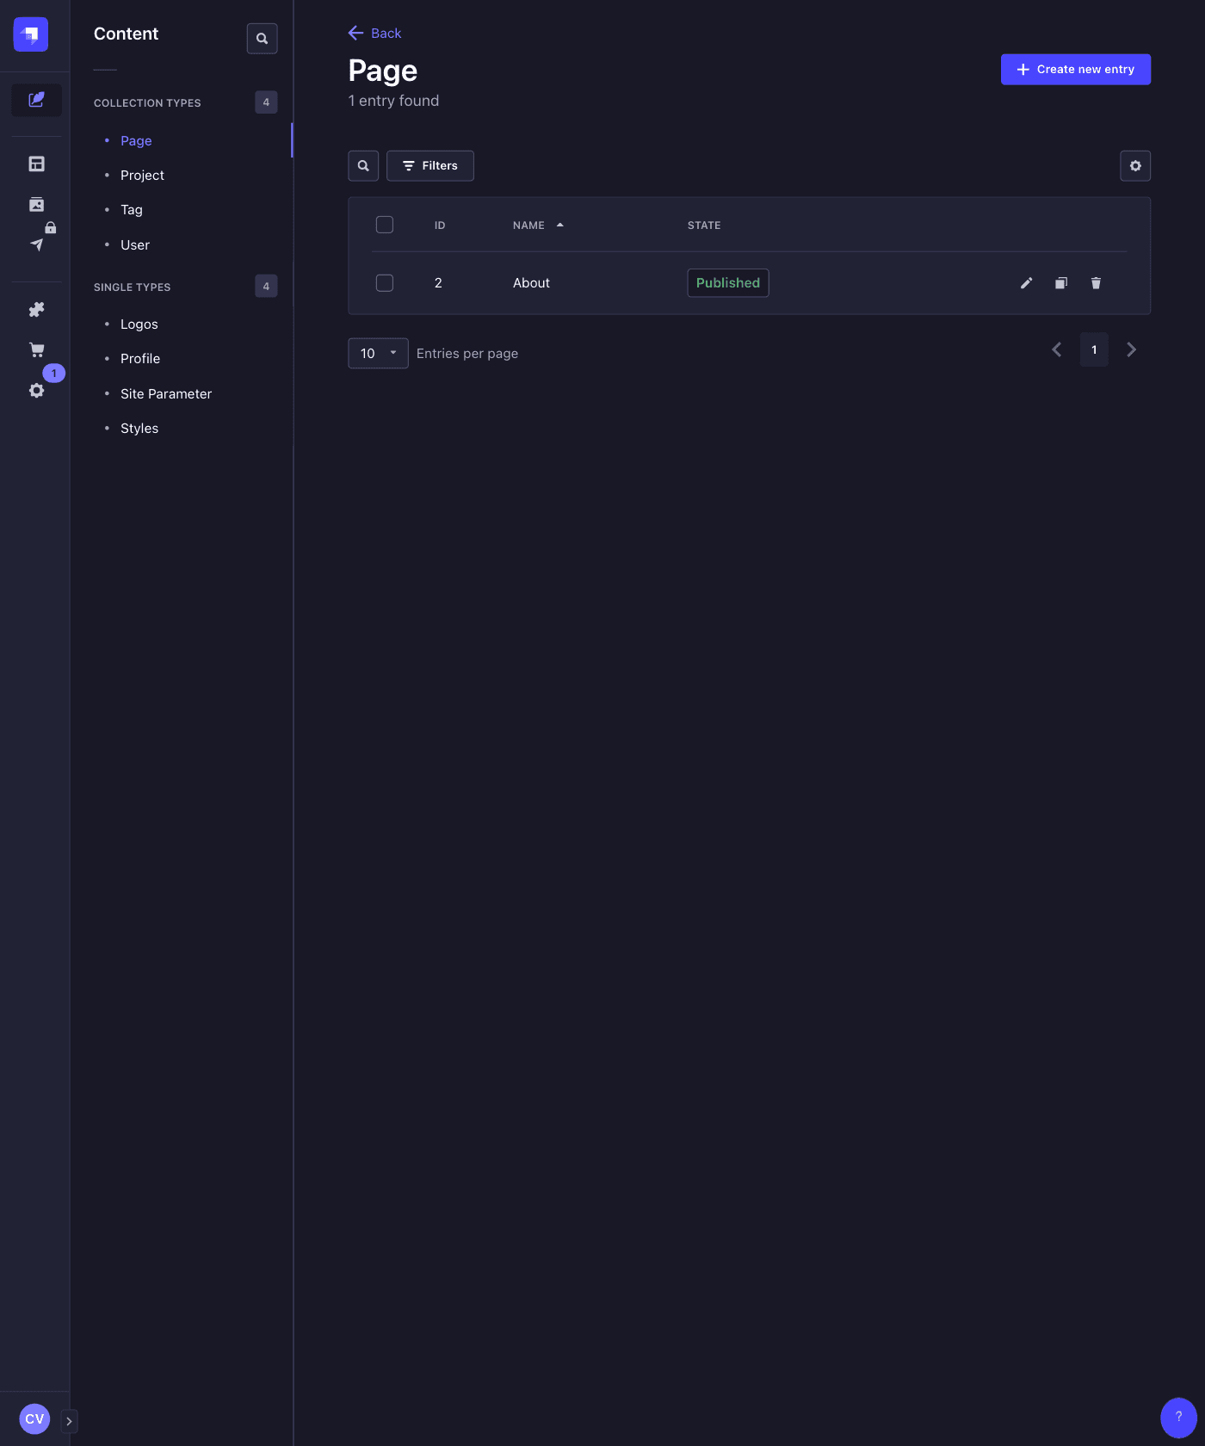The height and width of the screenshot is (1446, 1205).
Task: Open Content-Type Builder icon
Action: click(36, 164)
